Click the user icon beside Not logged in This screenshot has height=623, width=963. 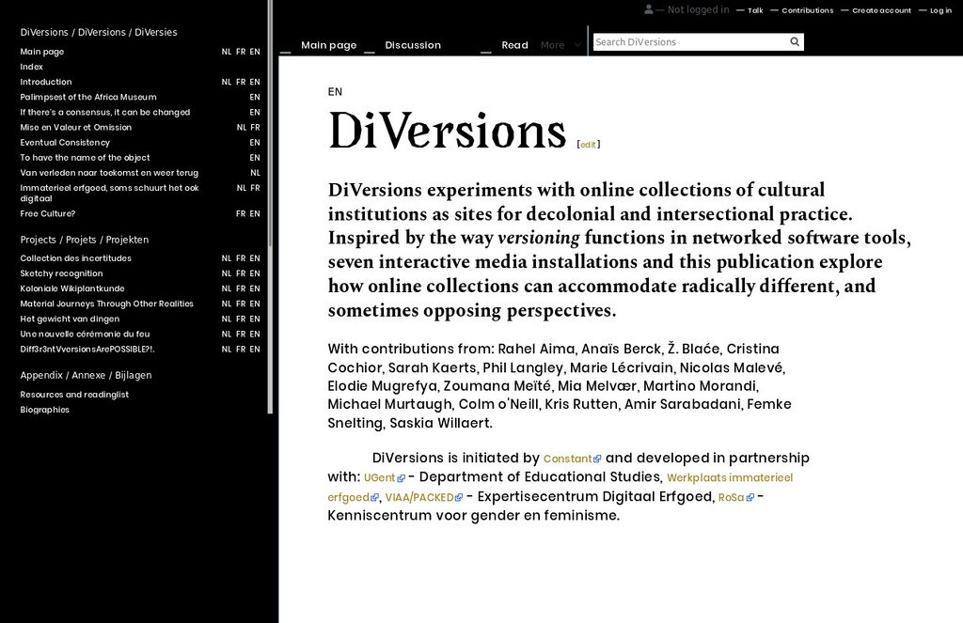(x=649, y=9)
